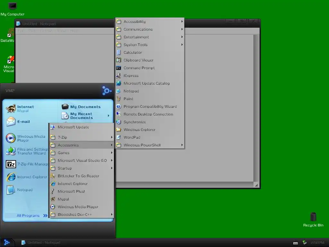Click the keyboard icon in system tray
The height and width of the screenshot is (247, 329).
tap(296, 243)
